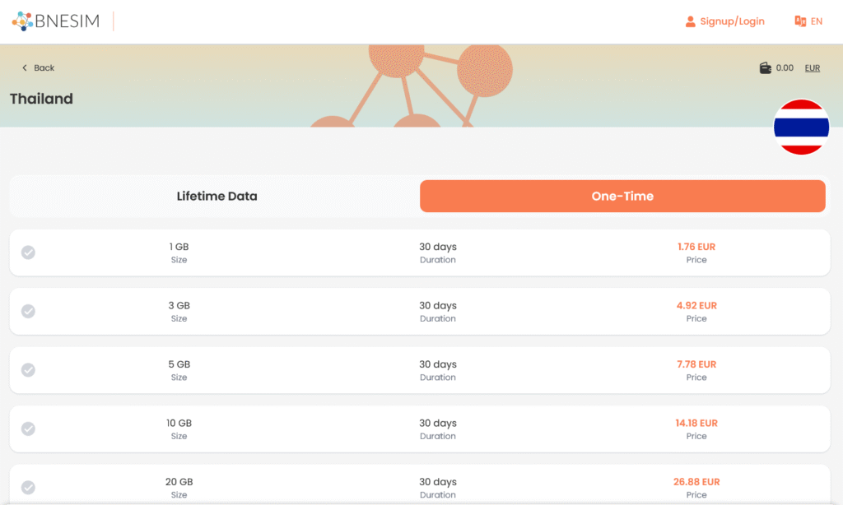
Task: Open the EUR currency selector
Action: (813, 68)
